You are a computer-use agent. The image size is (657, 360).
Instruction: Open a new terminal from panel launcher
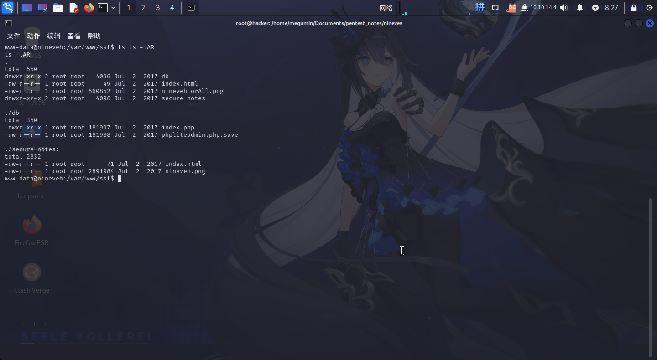tap(103, 8)
